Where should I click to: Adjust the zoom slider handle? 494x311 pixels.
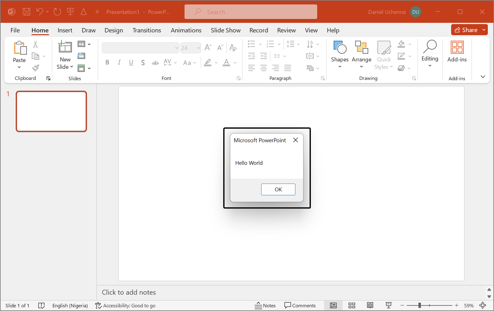(x=419, y=305)
